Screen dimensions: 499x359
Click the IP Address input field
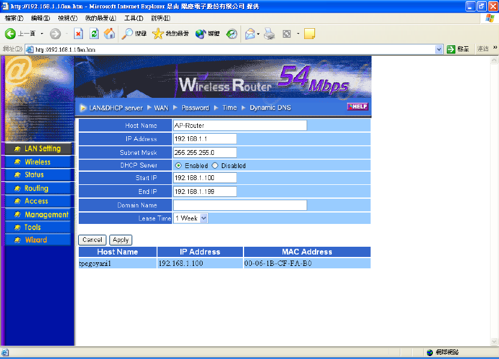pyautogui.click(x=204, y=139)
